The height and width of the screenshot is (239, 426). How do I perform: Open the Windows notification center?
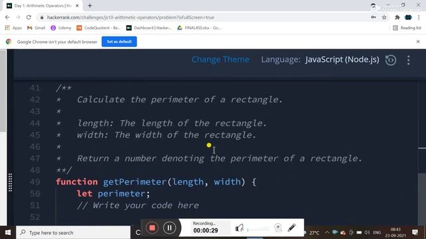pos(415,232)
